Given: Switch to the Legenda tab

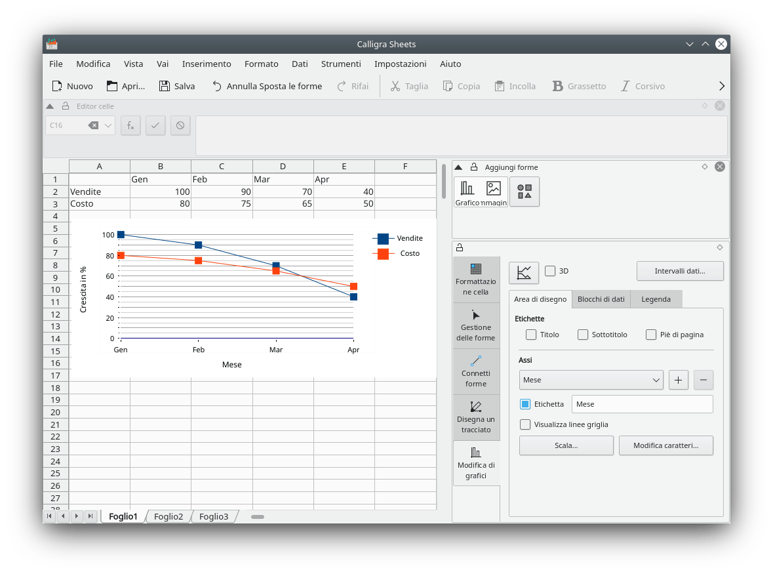Looking at the screenshot, I should 656,299.
